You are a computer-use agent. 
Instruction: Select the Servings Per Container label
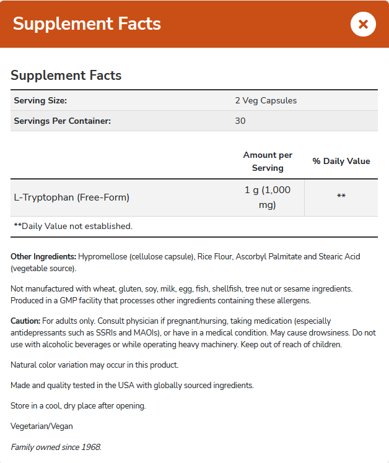tap(62, 121)
